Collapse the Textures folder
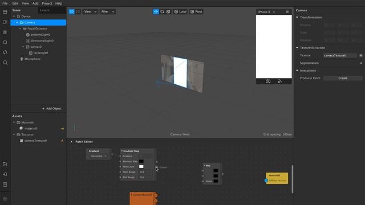Image resolution: width=365 pixels, height=205 pixels. pyautogui.click(x=14, y=134)
